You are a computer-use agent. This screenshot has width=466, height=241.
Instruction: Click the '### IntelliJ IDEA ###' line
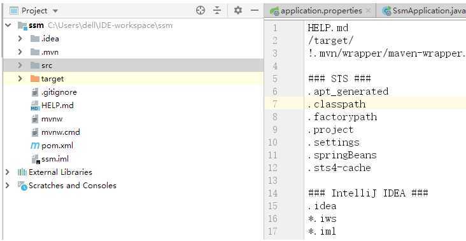pos(368,193)
